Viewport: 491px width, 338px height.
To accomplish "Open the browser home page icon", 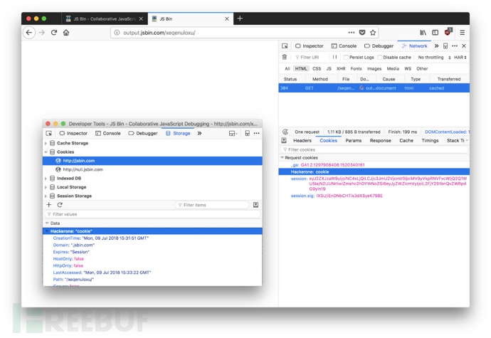I will (66, 32).
